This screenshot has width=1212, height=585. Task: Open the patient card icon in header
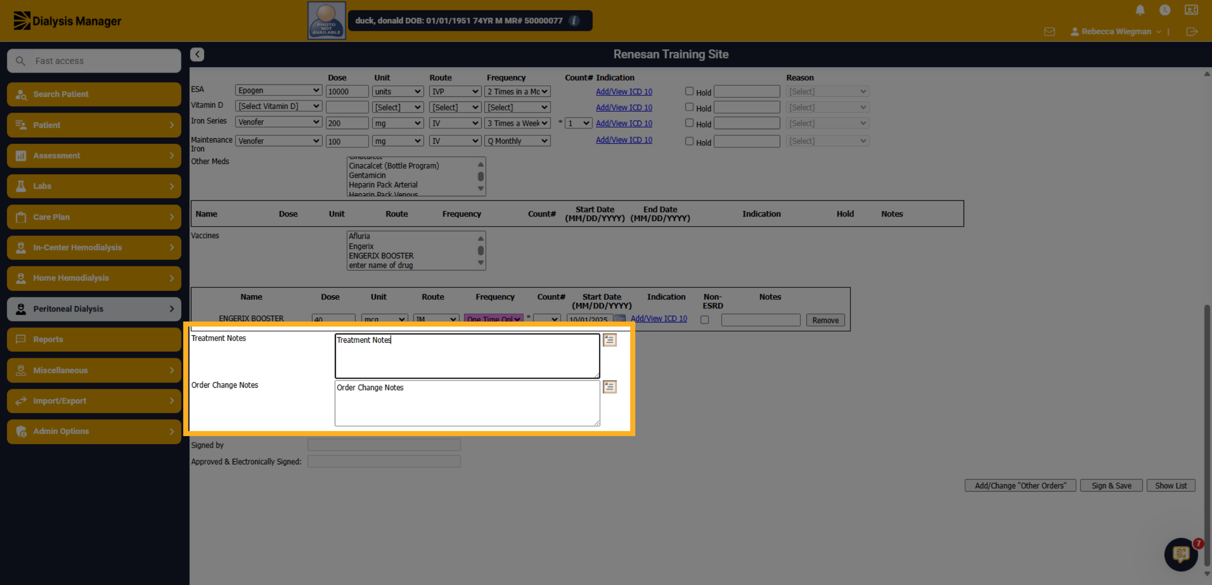pos(1191,10)
